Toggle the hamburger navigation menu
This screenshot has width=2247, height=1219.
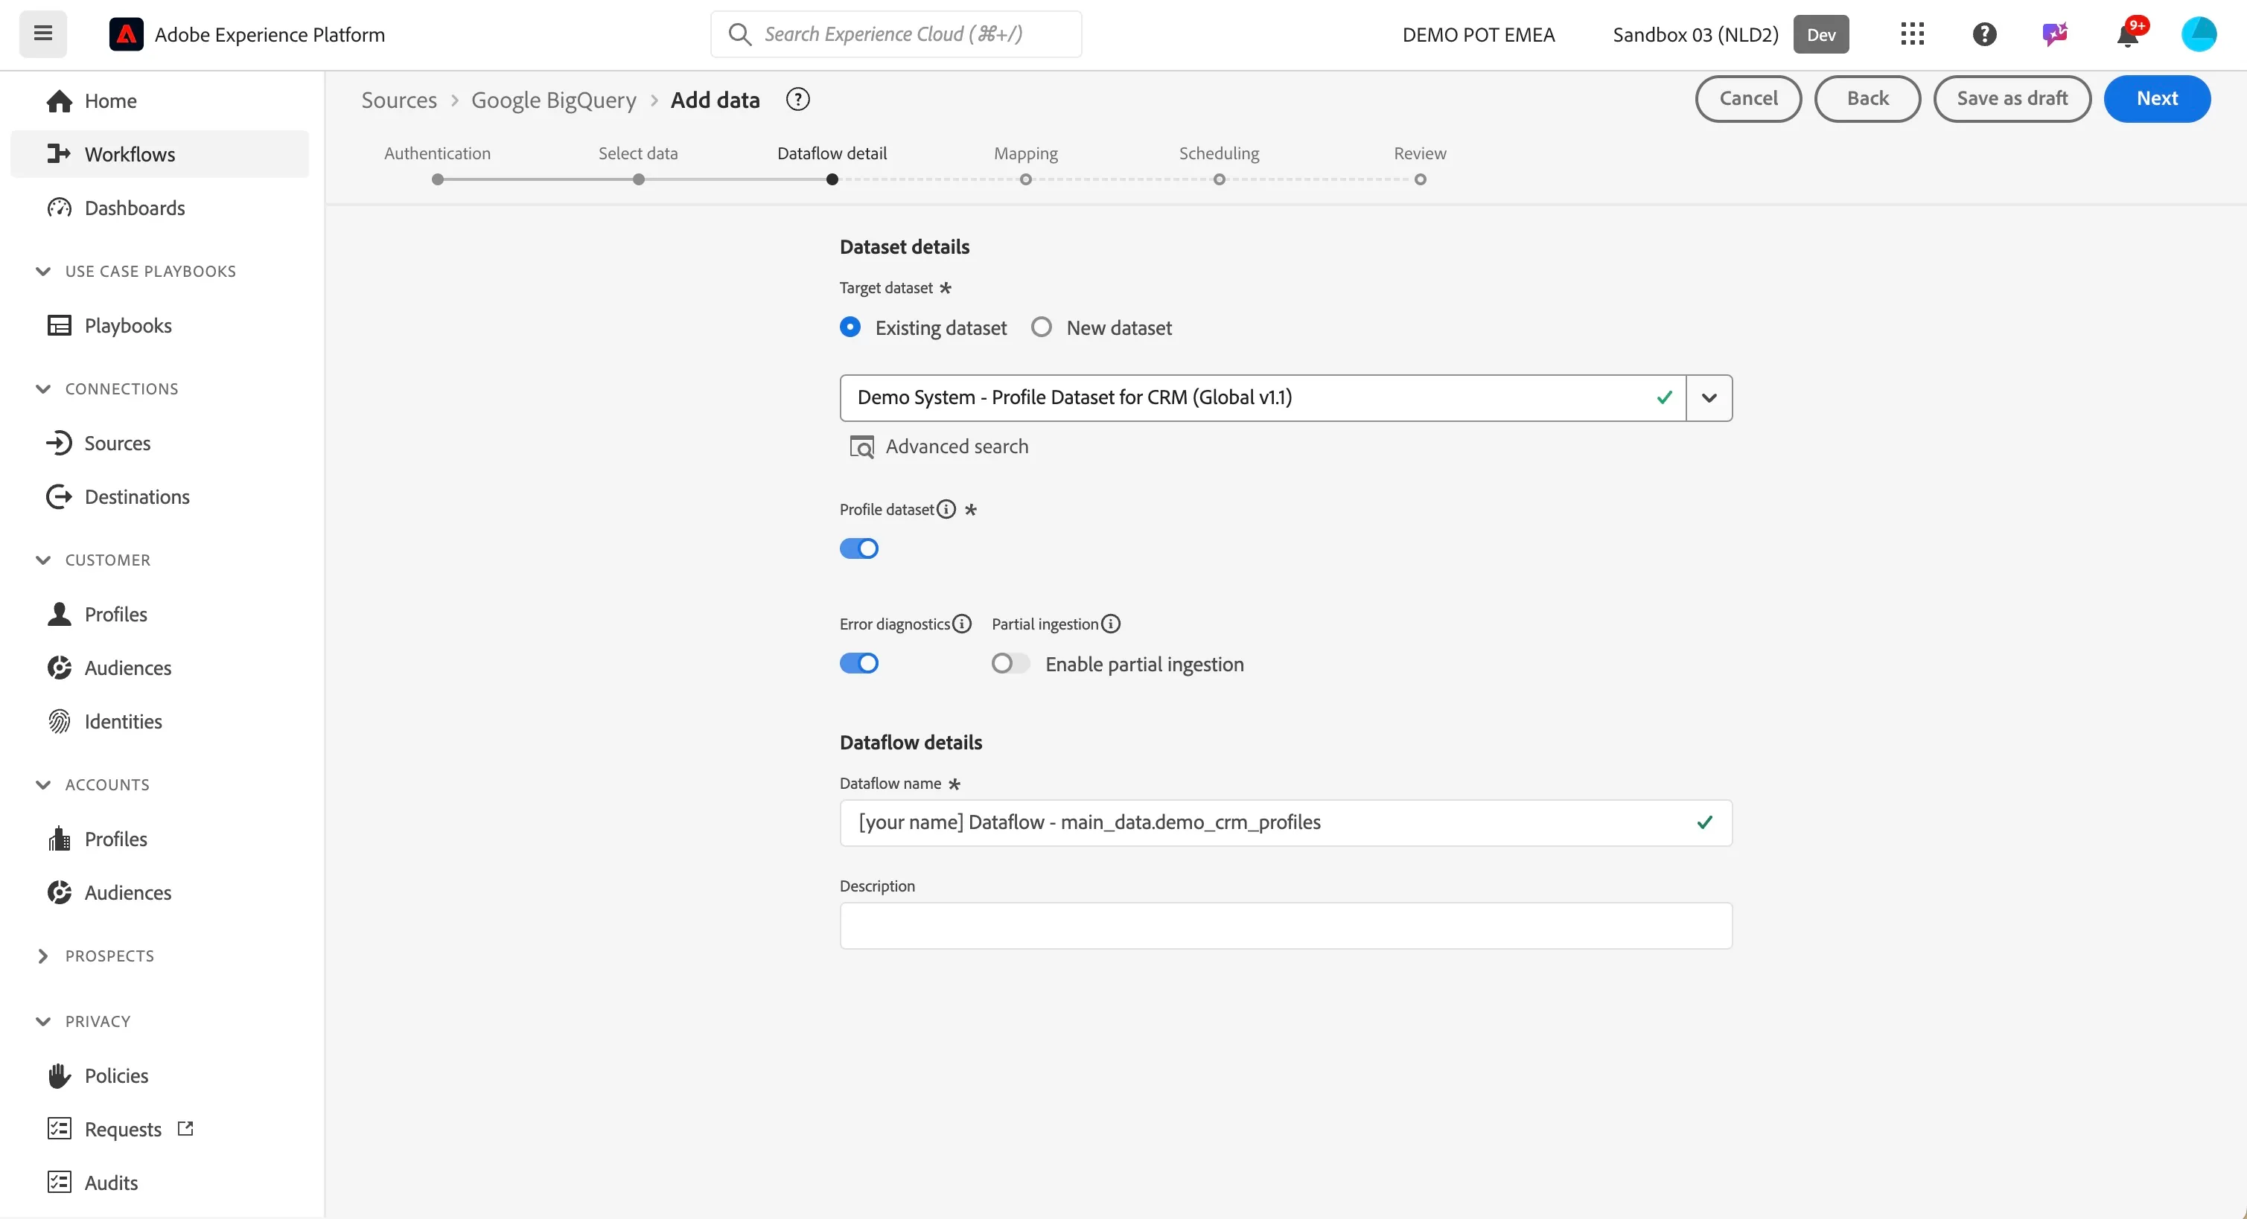[42, 34]
